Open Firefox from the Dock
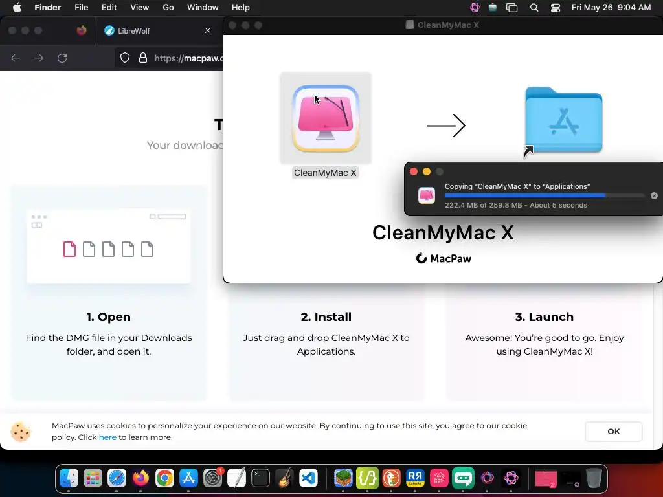663x497 pixels. pyautogui.click(x=140, y=478)
